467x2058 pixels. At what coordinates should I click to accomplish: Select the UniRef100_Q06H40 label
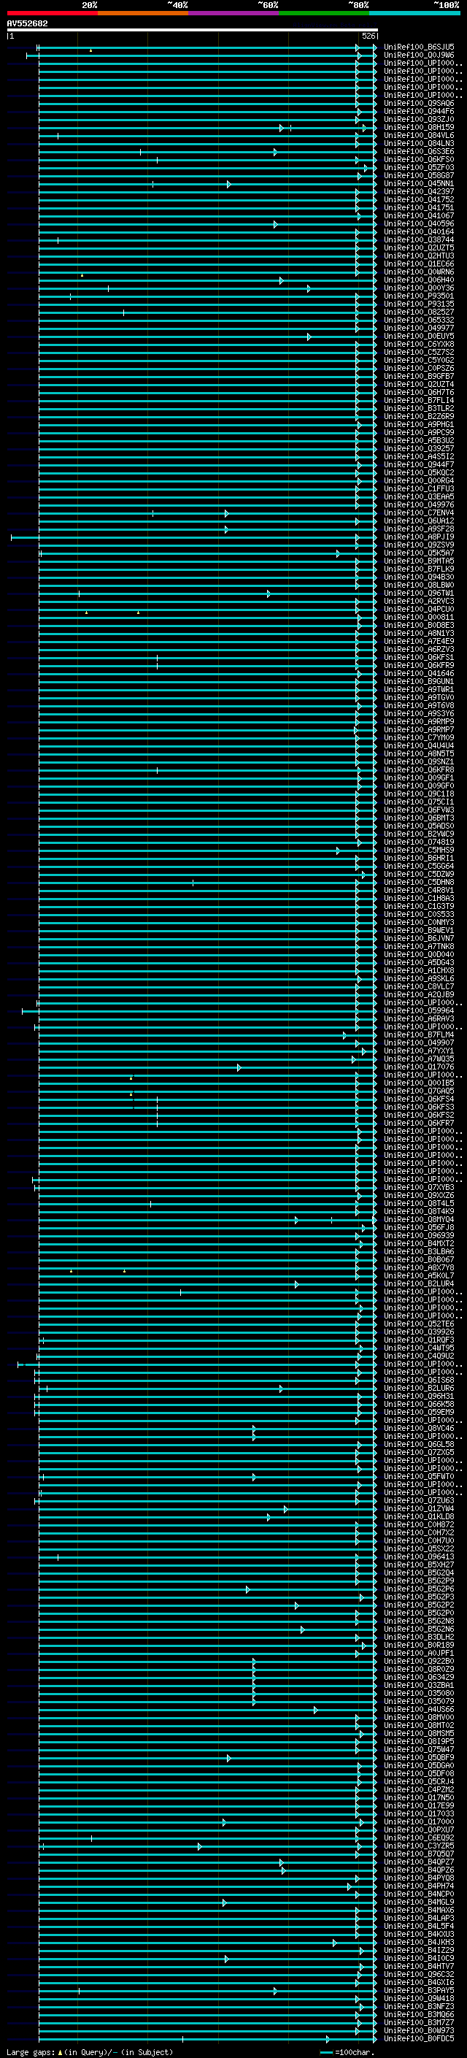pos(419,280)
